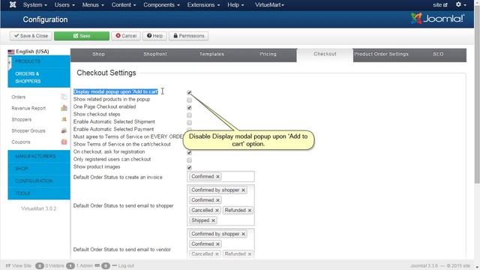Remove Confirmed tag from invoice order status
This screenshot has width=480, height=270.
[x=217, y=177]
